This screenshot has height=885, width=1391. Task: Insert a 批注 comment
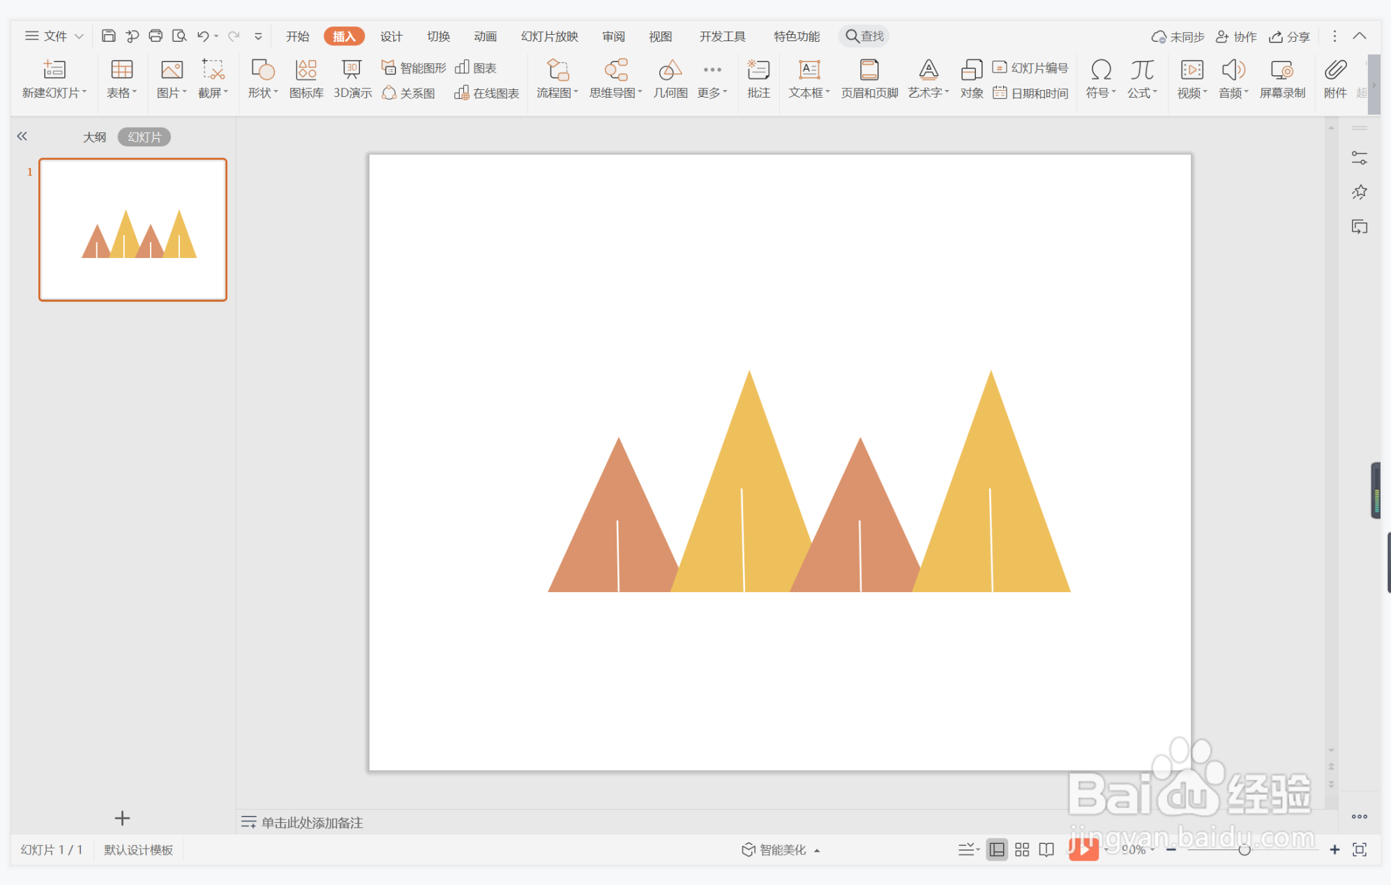[758, 79]
